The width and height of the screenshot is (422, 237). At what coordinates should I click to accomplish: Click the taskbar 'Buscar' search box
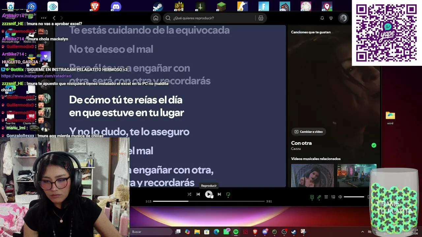click(x=150, y=232)
